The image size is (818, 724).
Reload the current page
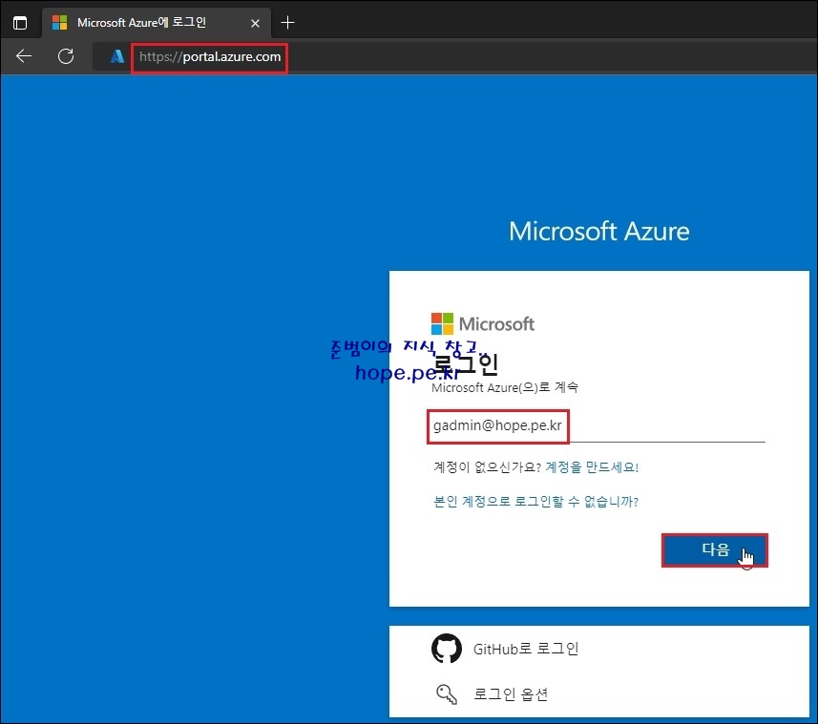pos(66,55)
